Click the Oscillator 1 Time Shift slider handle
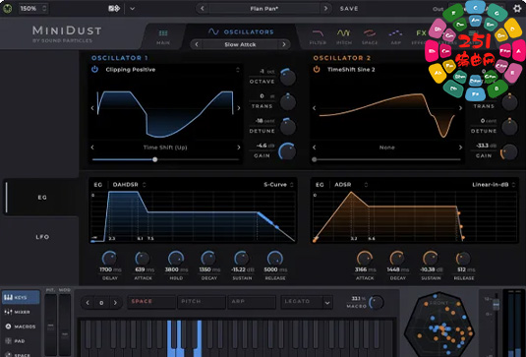 (x=155, y=159)
